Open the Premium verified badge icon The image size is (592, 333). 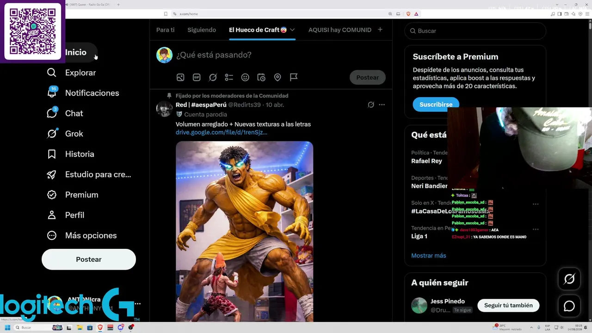52,195
